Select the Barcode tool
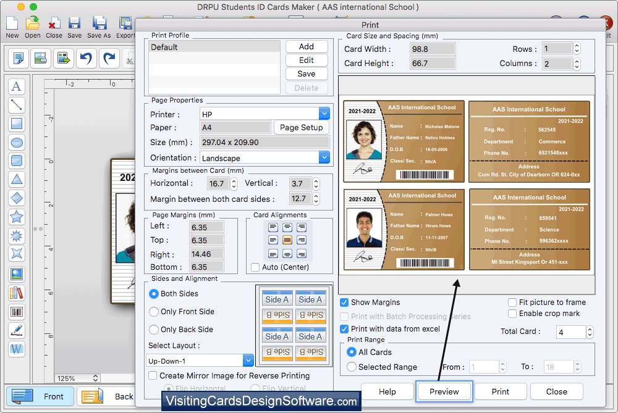Screen dimensions: 618x413 (17, 312)
